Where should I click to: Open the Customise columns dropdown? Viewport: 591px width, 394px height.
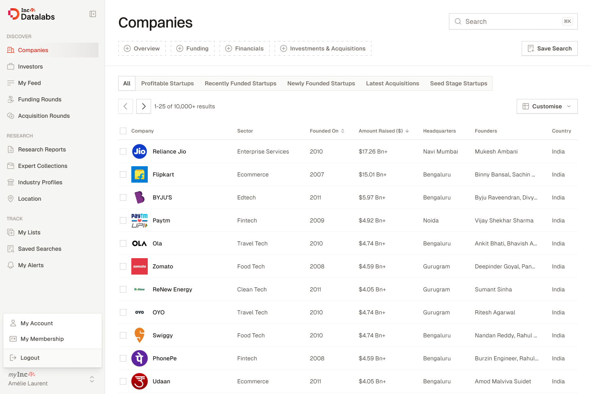547,106
